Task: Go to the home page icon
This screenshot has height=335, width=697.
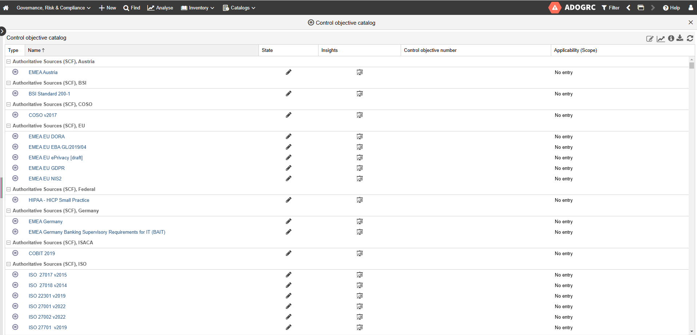Action: tap(6, 8)
